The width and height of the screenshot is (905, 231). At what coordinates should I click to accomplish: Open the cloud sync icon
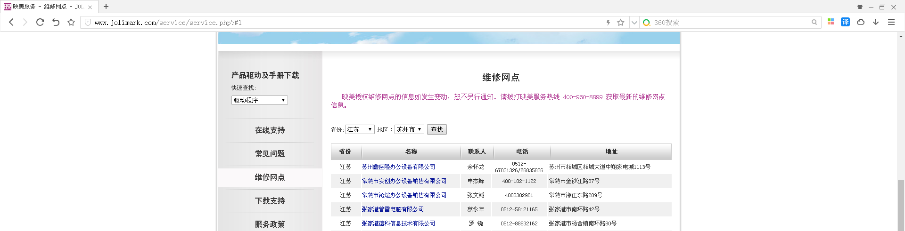click(861, 22)
